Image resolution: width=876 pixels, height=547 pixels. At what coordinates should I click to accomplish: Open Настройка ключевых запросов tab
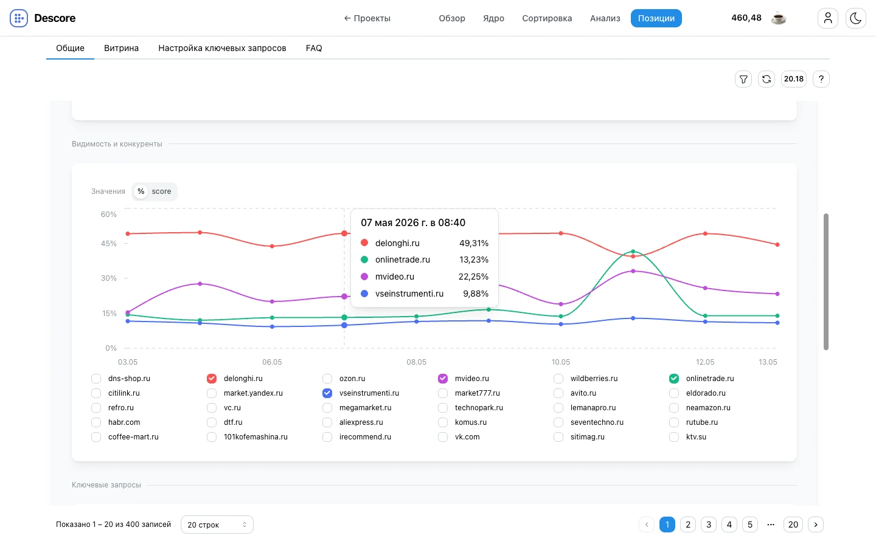point(222,48)
